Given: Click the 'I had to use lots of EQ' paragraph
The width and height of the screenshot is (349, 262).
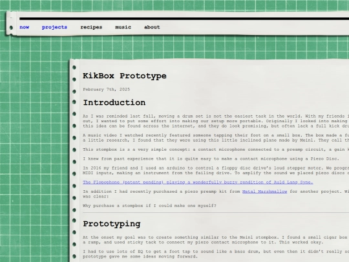Looking at the screenshot, I should (x=216, y=254).
